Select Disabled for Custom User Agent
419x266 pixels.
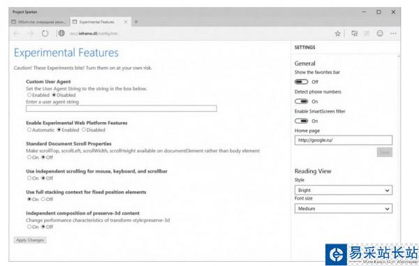pyautogui.click(x=54, y=95)
